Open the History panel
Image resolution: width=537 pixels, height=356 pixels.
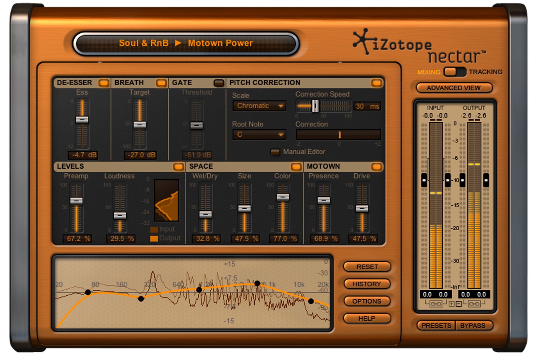point(367,284)
